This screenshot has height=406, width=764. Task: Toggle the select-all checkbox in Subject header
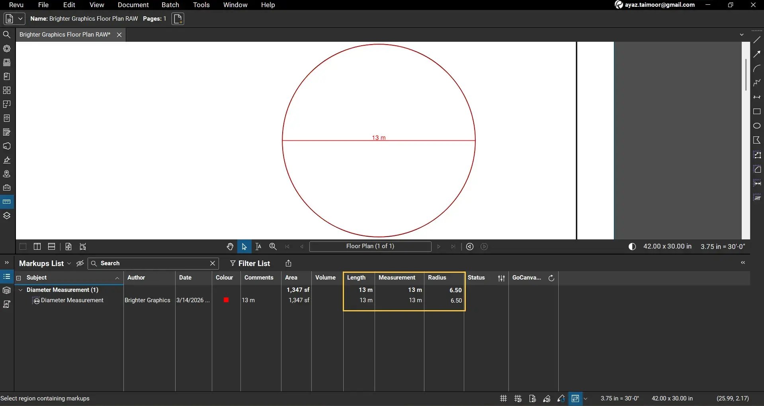(x=19, y=278)
